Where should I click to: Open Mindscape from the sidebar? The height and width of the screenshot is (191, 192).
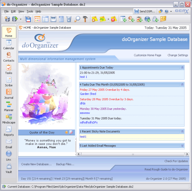coord(9,119)
